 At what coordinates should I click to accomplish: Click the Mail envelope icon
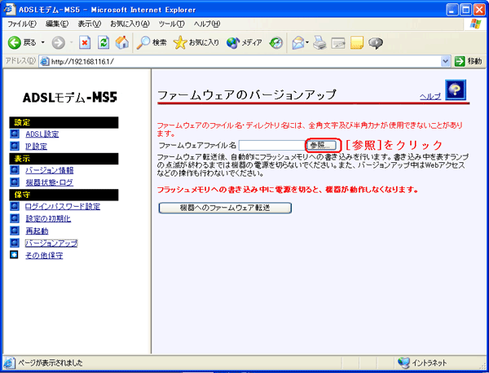pyautogui.click(x=297, y=42)
